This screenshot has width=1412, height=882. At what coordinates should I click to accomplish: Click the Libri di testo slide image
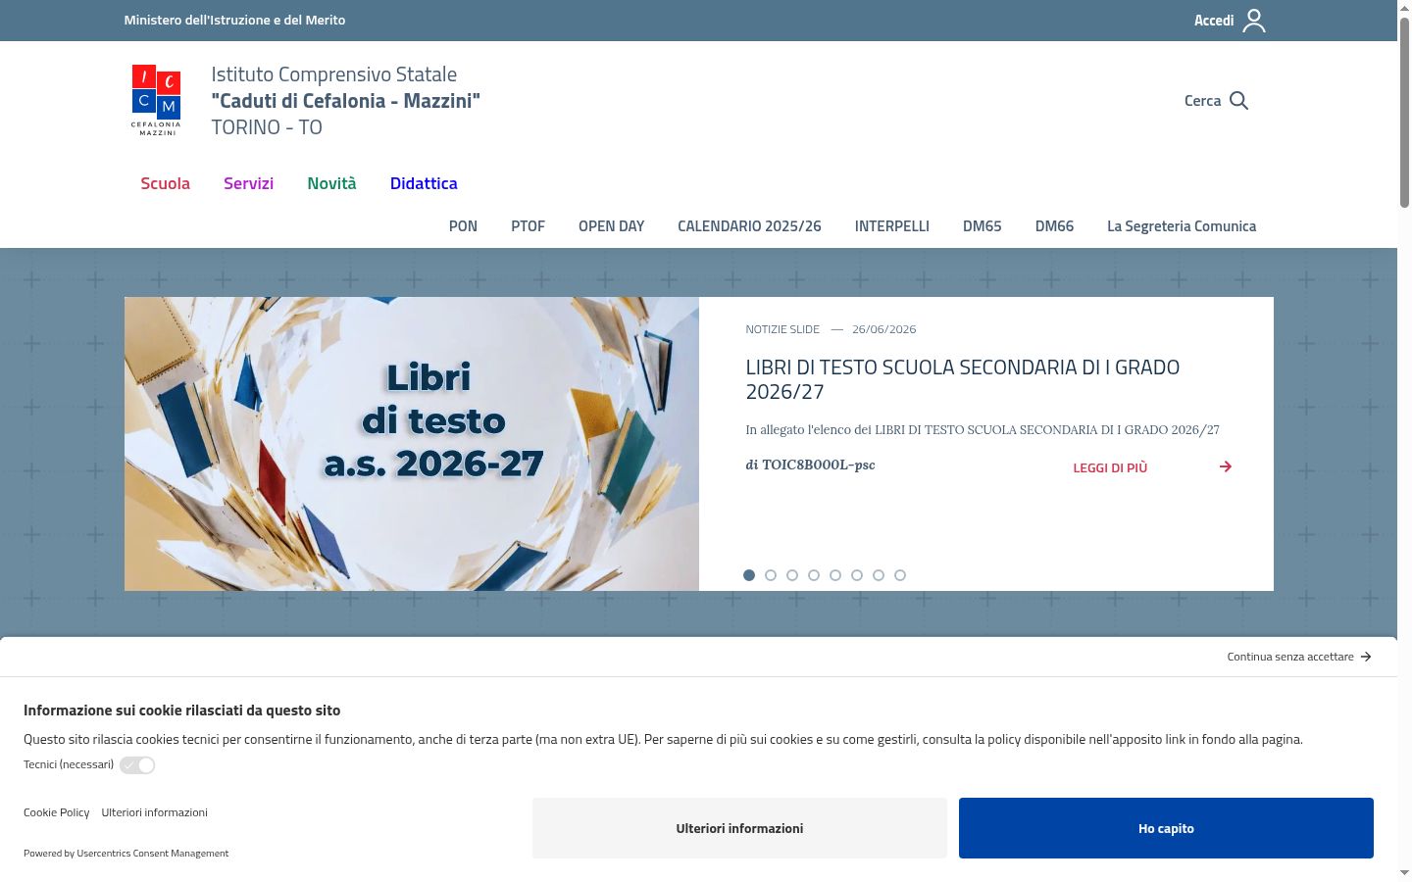tap(412, 444)
